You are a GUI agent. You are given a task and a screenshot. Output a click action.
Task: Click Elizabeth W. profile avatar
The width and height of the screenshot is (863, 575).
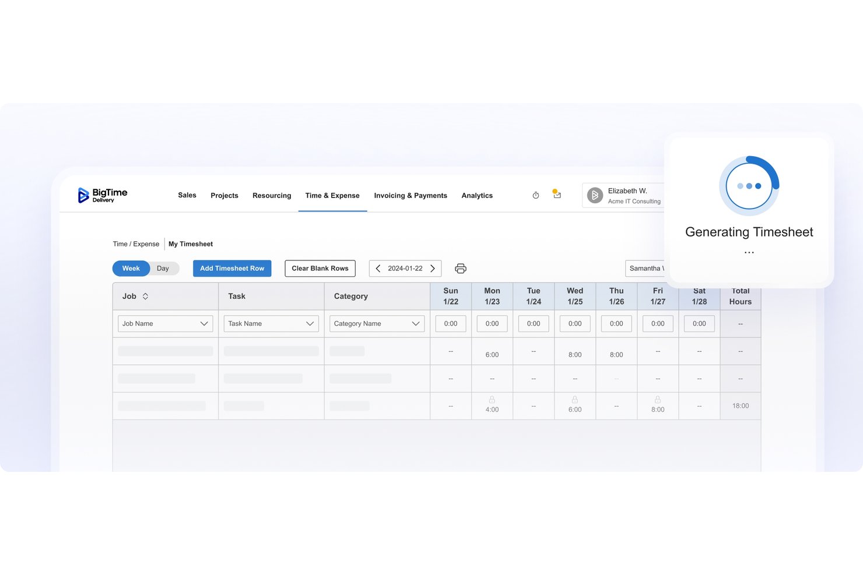(x=595, y=196)
